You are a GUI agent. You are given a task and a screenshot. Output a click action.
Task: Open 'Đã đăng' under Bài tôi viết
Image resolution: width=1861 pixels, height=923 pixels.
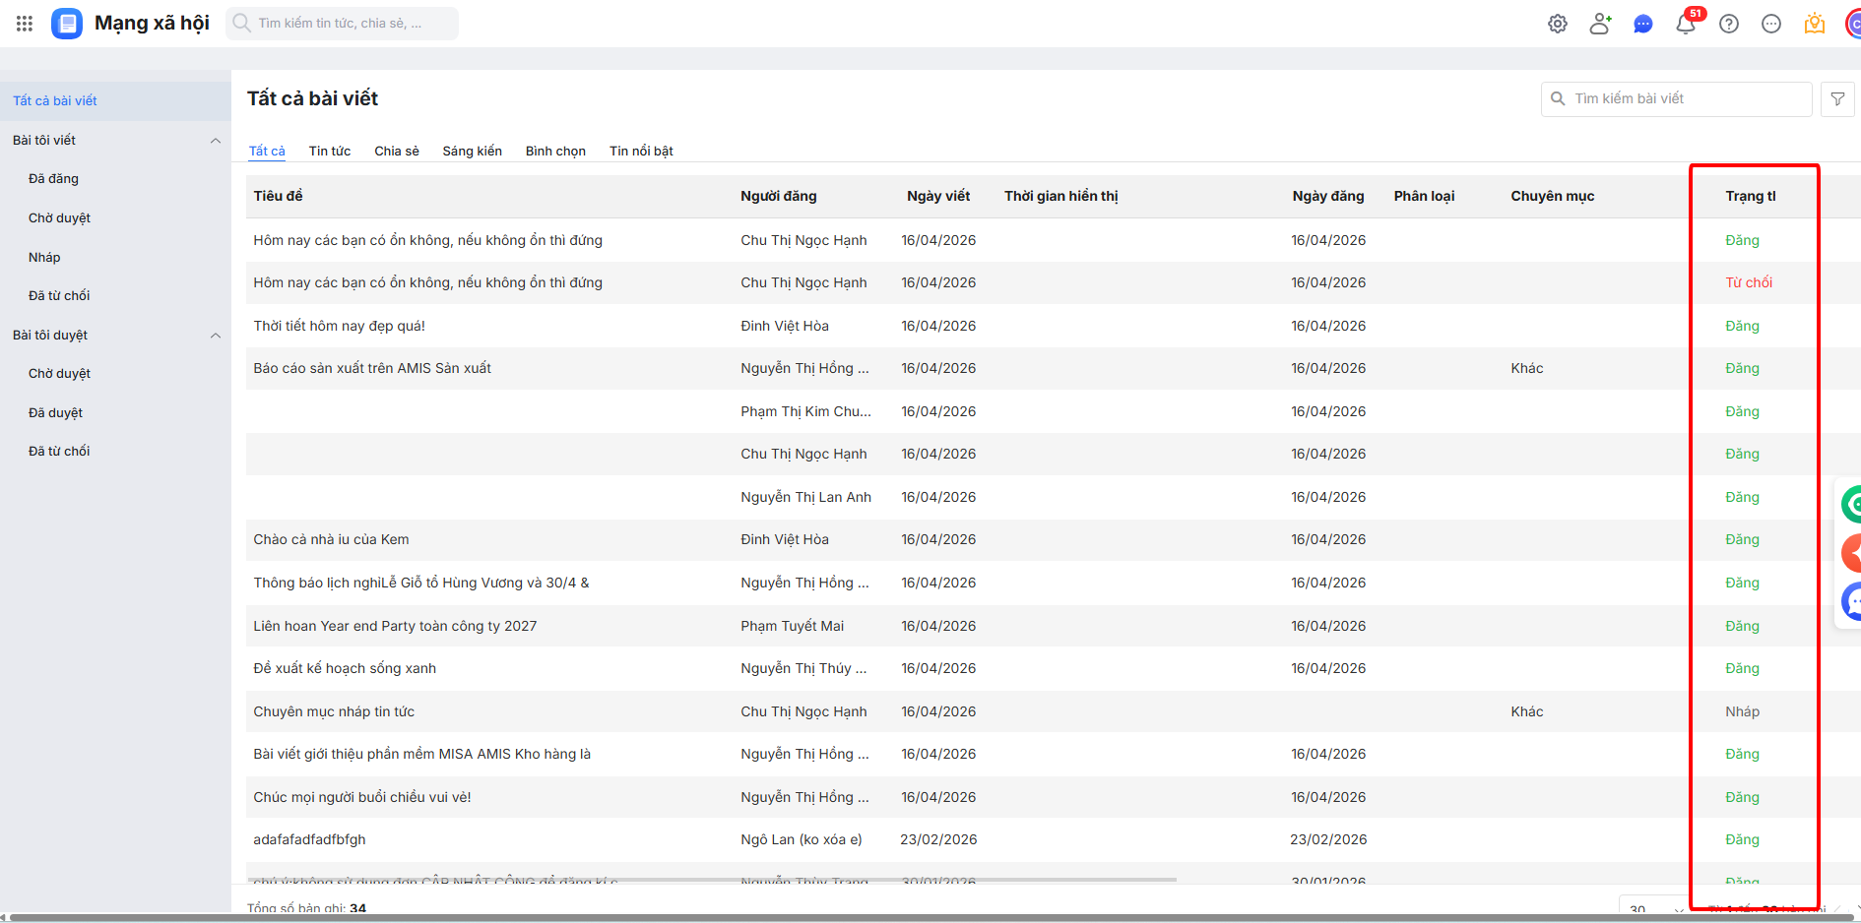click(53, 179)
